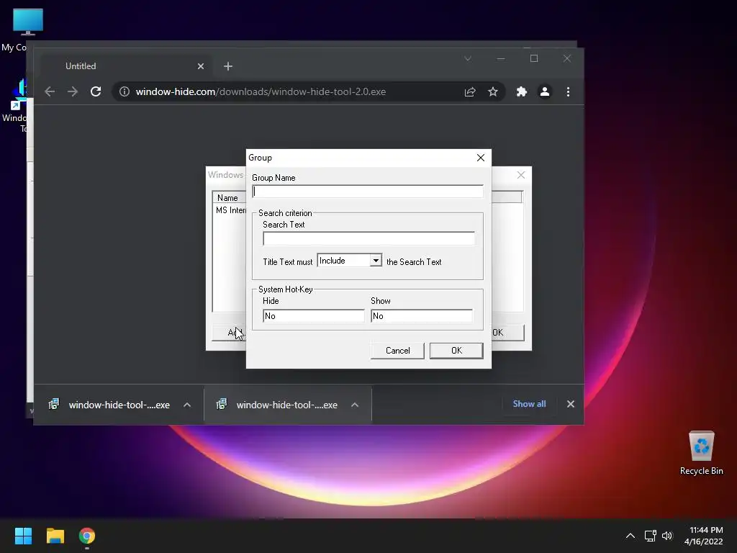Click OK in the background Windows dialog
This screenshot has width=737, height=553.
[x=507, y=333]
